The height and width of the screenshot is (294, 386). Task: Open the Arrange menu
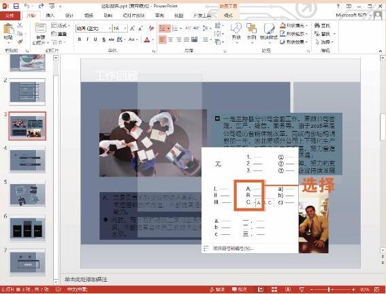click(251, 33)
